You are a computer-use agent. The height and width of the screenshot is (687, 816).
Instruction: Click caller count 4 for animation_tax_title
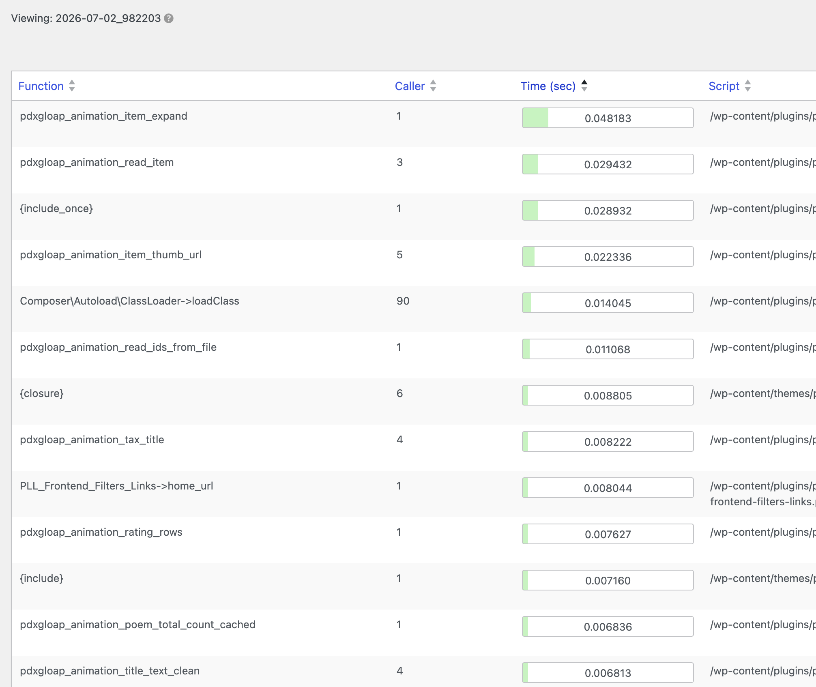tap(399, 440)
